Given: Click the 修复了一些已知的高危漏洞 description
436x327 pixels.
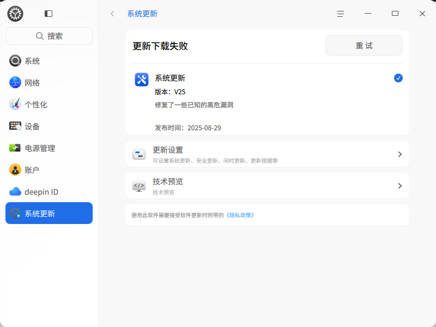Looking at the screenshot, I should pos(194,105).
